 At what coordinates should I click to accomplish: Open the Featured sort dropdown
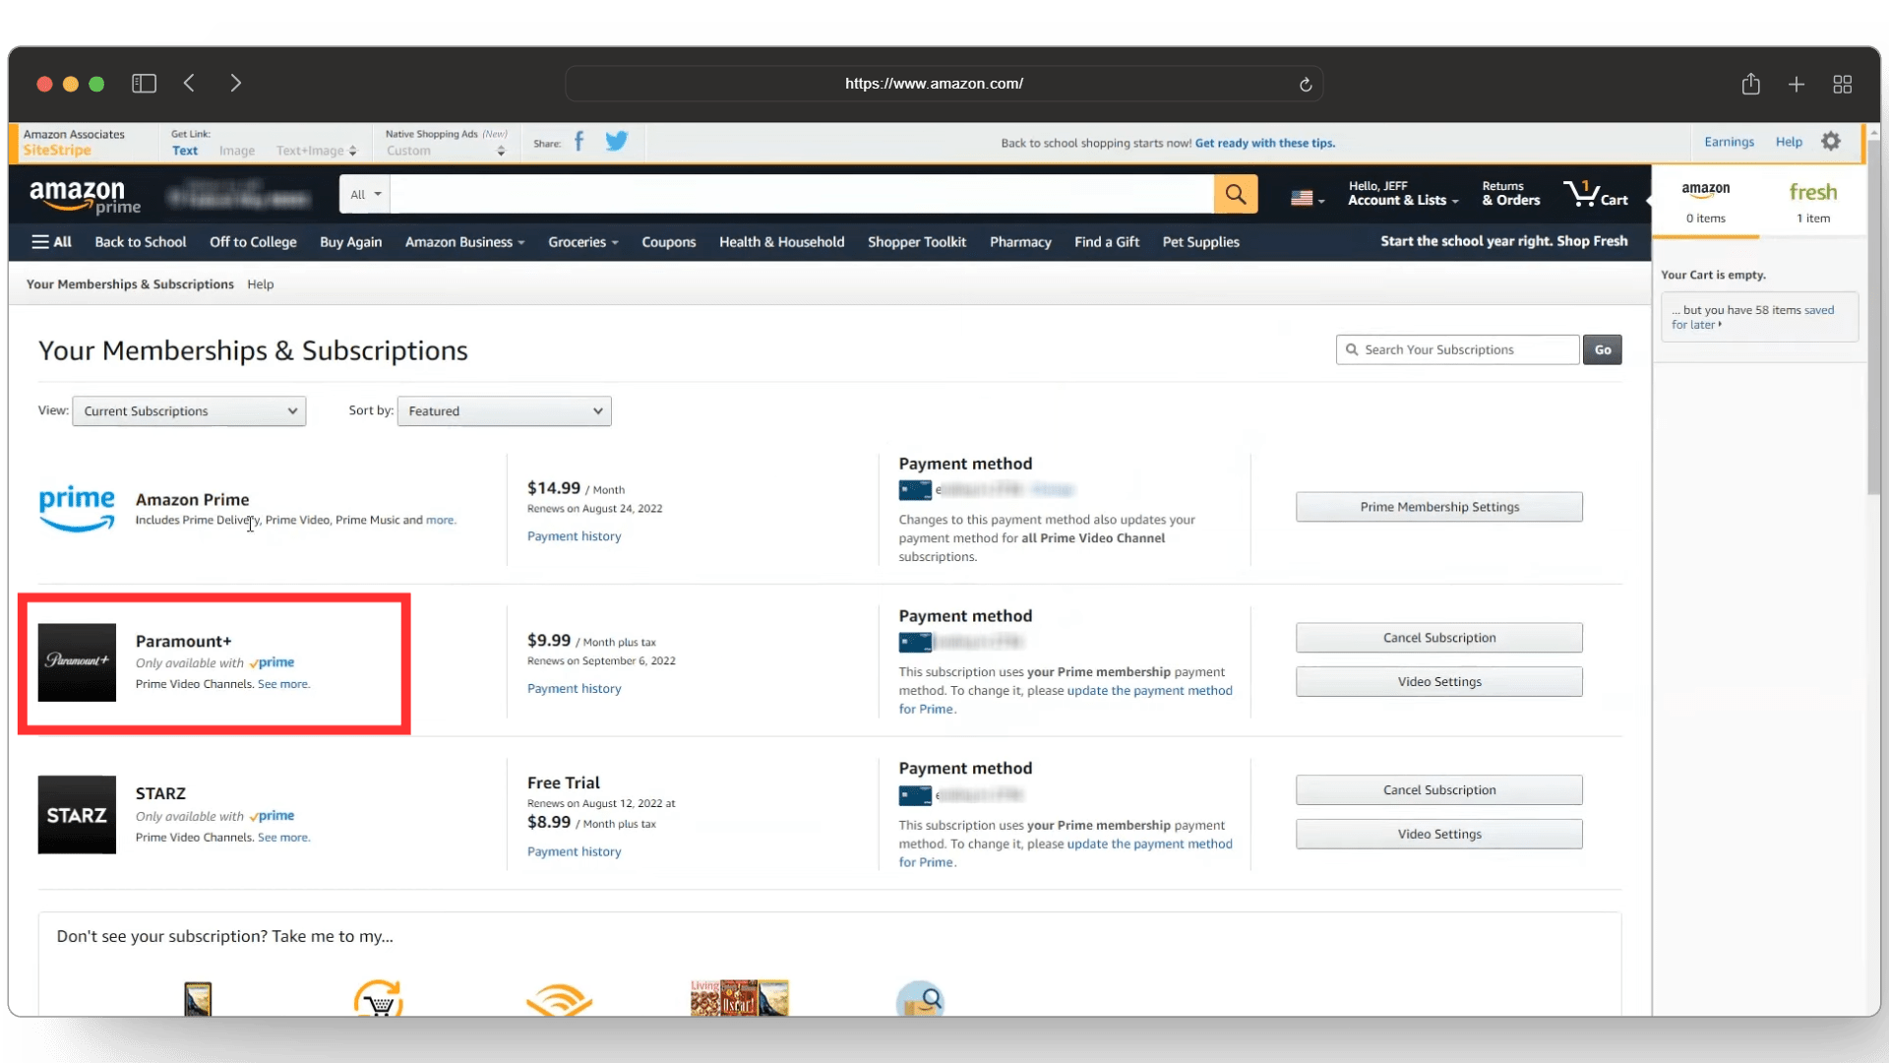pyautogui.click(x=504, y=410)
